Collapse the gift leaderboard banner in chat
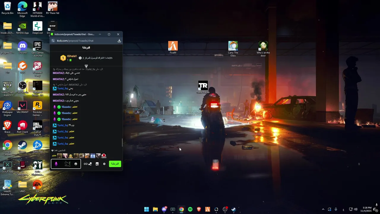 86,66
